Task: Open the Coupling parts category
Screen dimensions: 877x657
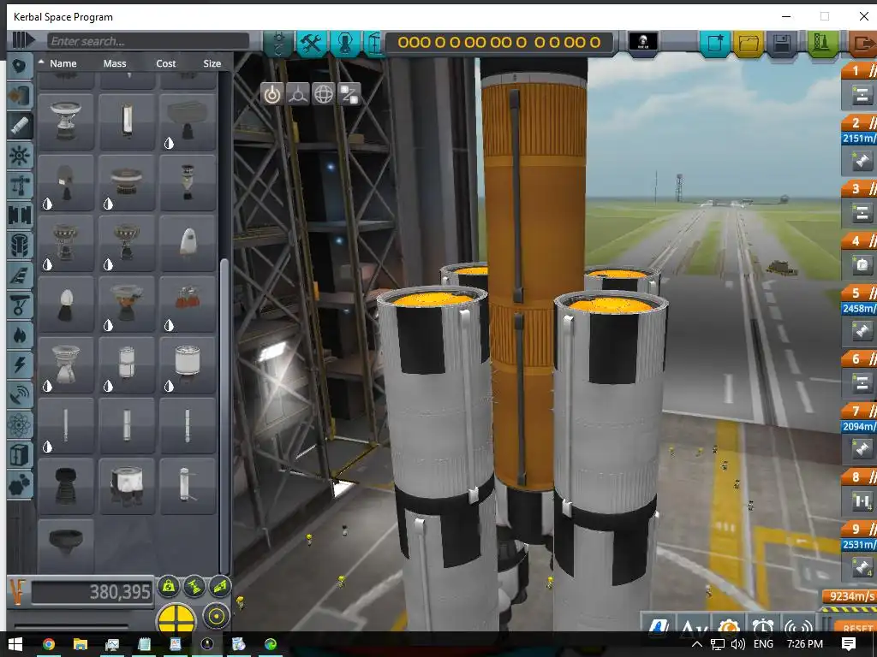Action: click(21, 215)
